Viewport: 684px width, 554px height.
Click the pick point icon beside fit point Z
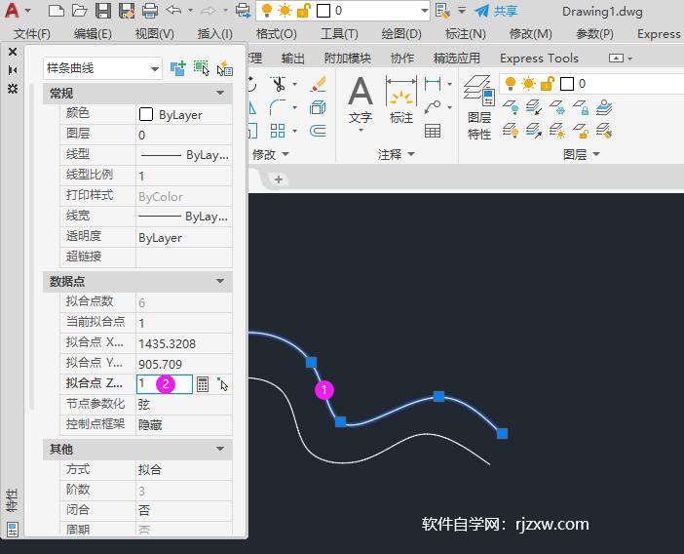coord(222,384)
